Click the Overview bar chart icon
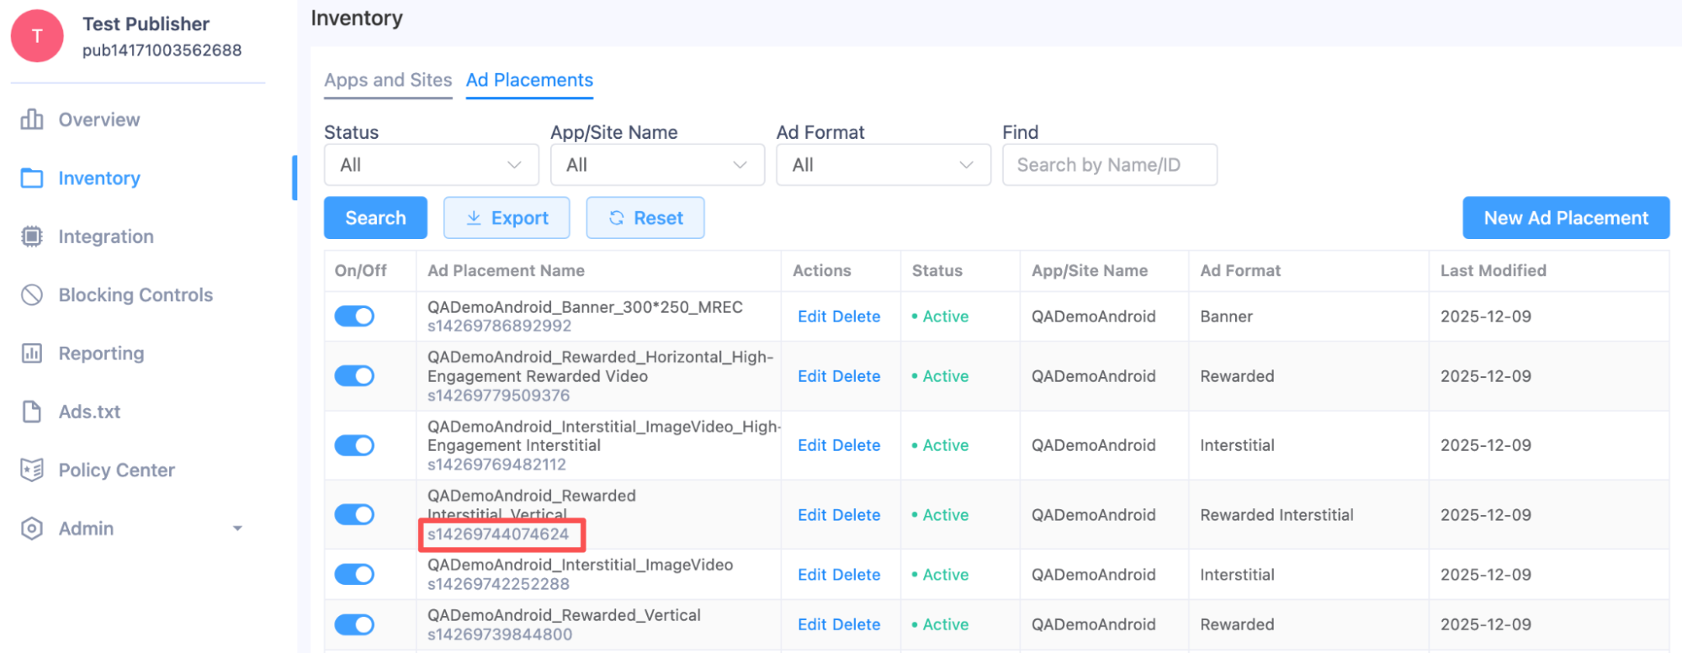This screenshot has width=1682, height=653. 32,119
